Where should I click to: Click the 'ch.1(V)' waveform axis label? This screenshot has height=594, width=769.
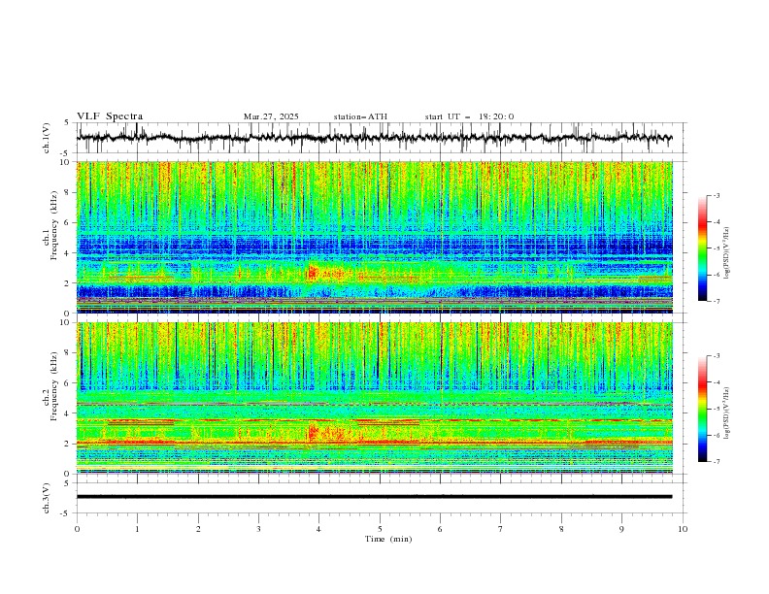[x=47, y=138]
